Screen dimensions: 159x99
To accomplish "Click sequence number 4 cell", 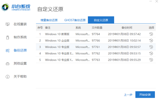I will [x=40, y=54].
